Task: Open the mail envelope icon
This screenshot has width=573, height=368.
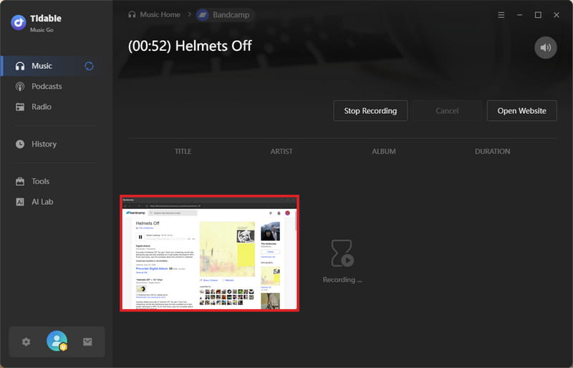Action: tap(87, 342)
